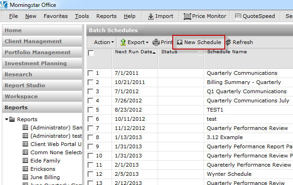Check the box for row 1

click(x=90, y=73)
